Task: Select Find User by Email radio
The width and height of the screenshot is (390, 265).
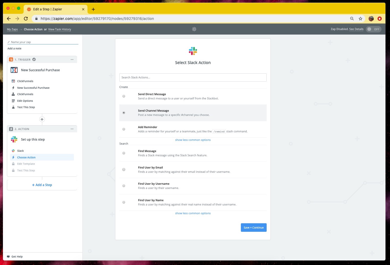Action: (124, 170)
